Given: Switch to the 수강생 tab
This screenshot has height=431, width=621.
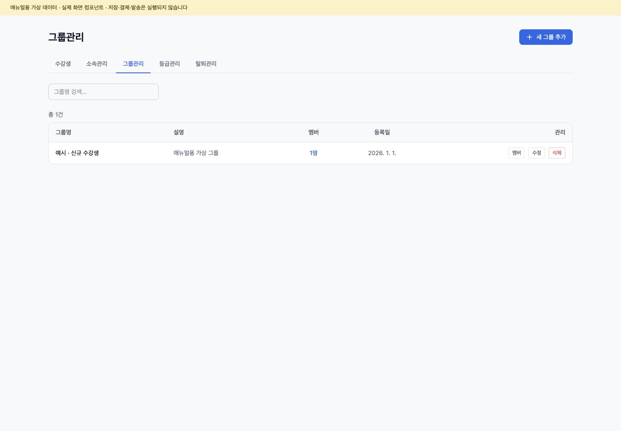Looking at the screenshot, I should pos(63,64).
